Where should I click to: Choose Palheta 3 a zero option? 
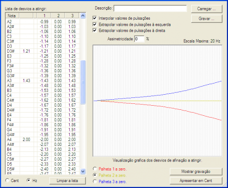coord(95,182)
